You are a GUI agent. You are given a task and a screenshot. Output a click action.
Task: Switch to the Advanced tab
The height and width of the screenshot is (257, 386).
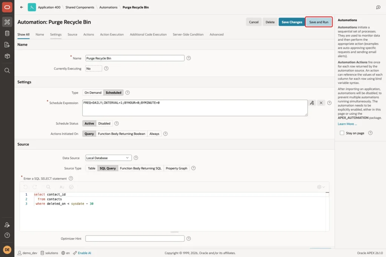(x=217, y=34)
